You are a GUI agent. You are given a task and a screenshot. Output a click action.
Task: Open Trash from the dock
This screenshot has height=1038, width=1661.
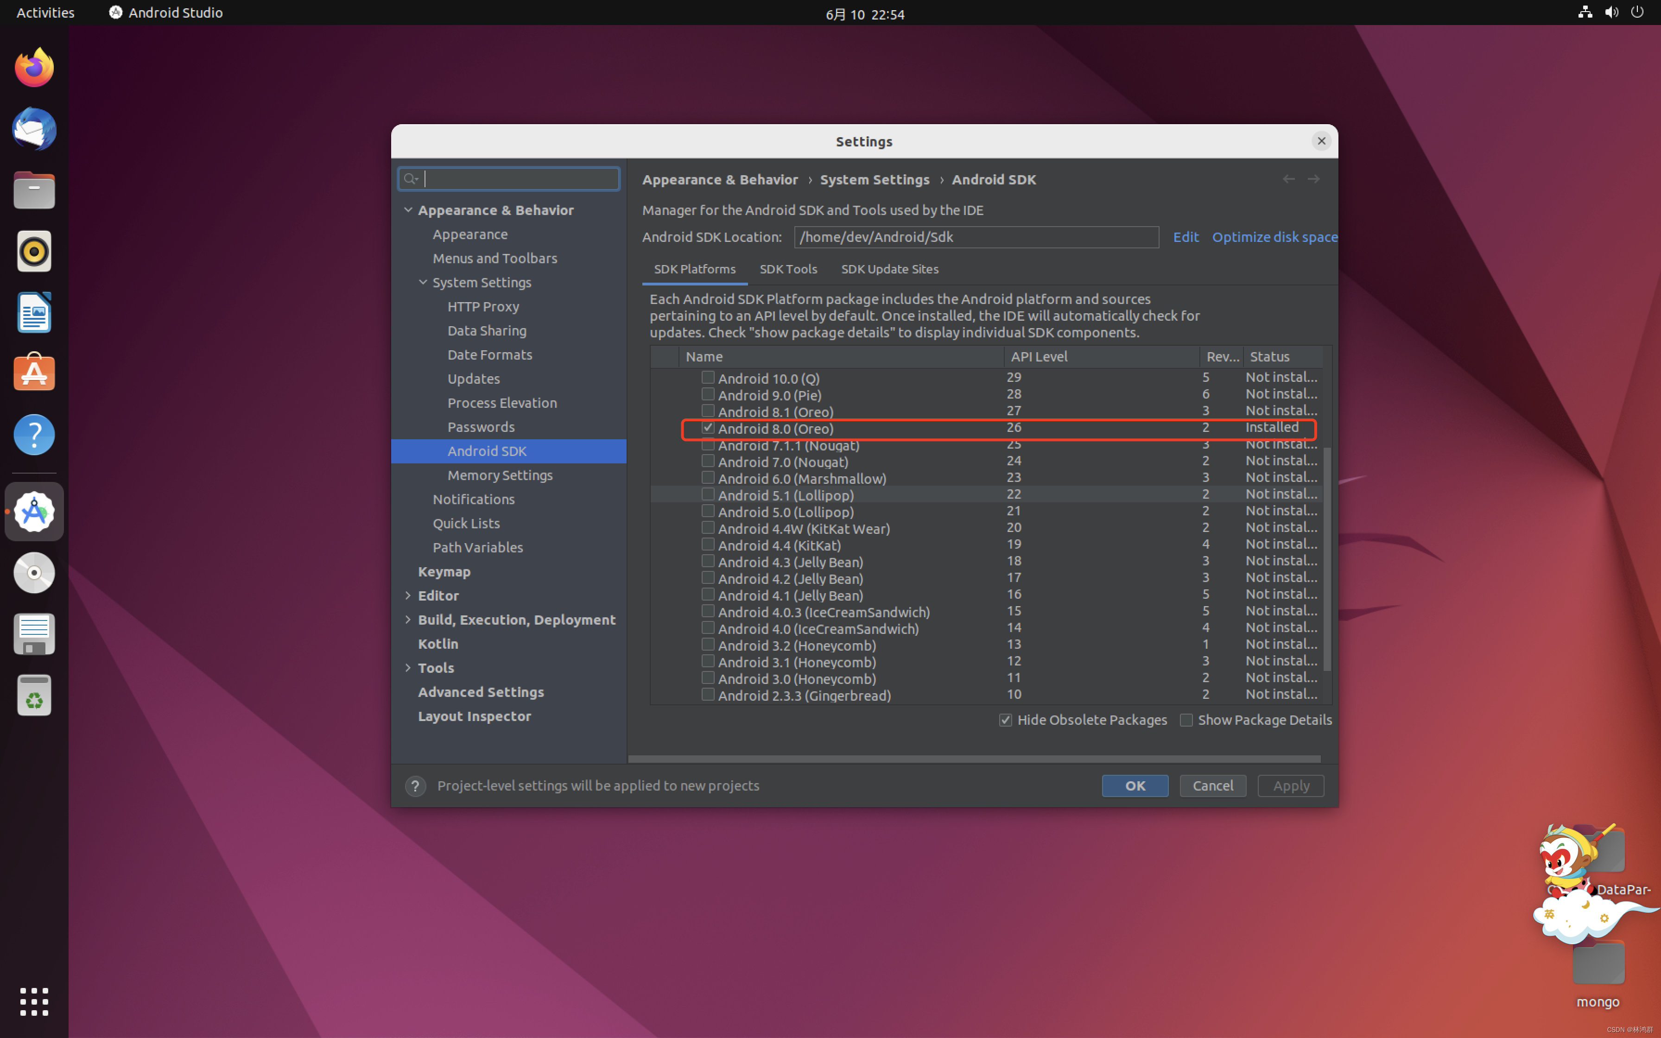(x=34, y=696)
